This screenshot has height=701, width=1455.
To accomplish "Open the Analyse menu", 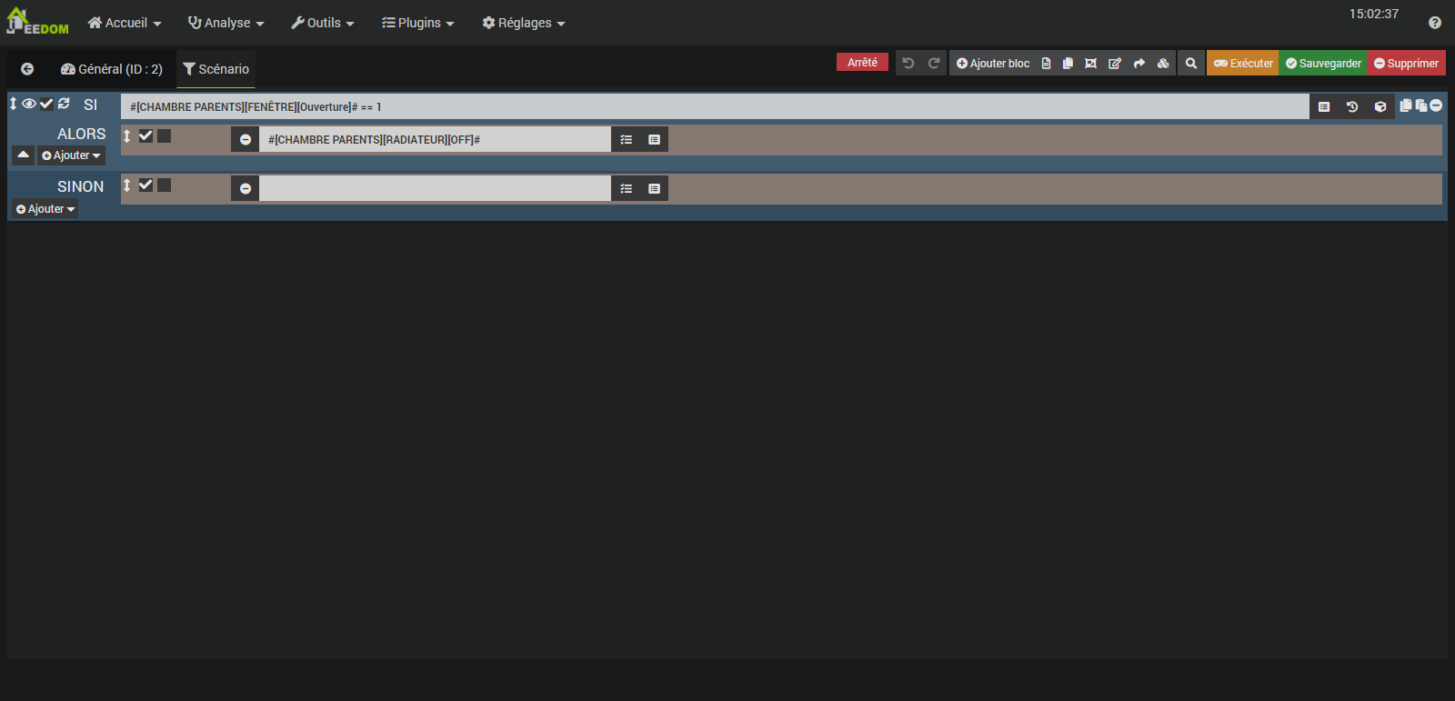I will (x=226, y=23).
